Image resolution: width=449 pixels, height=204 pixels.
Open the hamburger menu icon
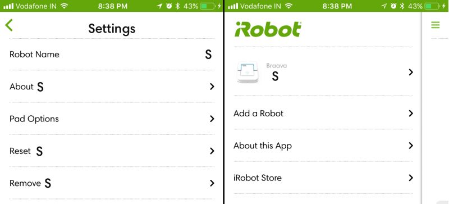pyautogui.click(x=436, y=25)
